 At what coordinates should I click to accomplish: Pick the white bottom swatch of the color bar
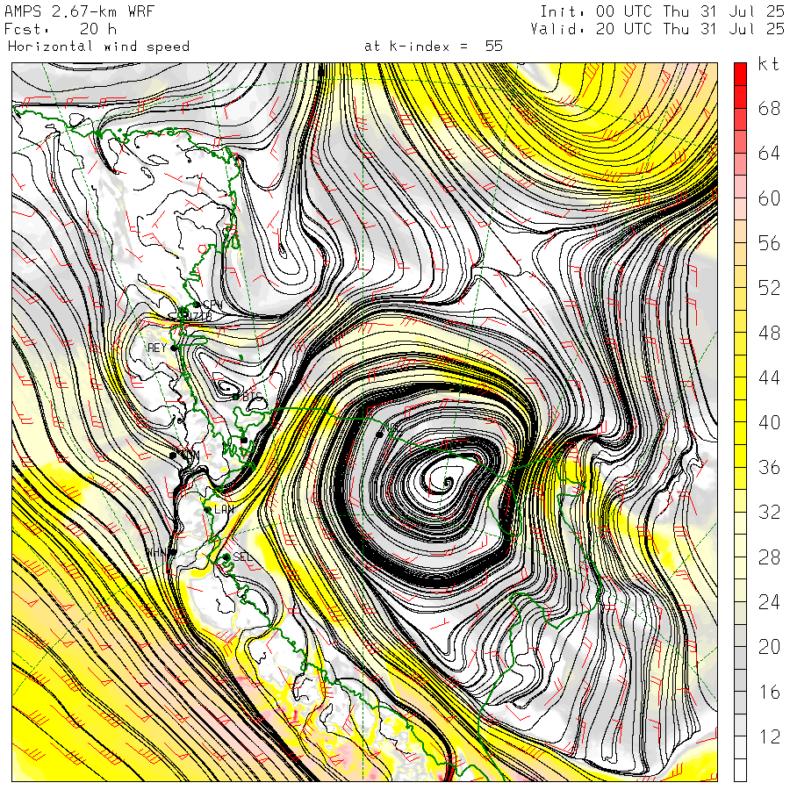point(740,771)
